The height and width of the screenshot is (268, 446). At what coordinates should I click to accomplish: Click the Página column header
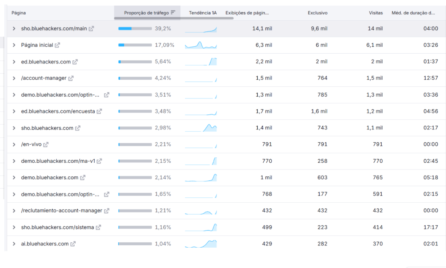point(19,13)
